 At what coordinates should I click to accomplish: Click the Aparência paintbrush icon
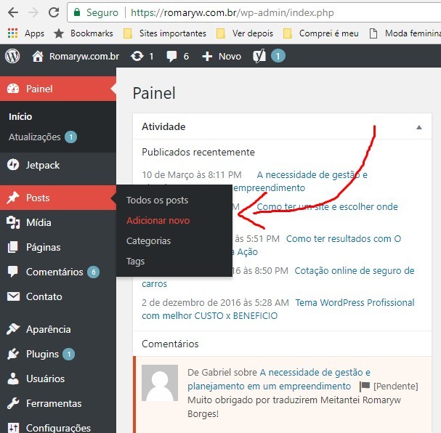coord(13,329)
